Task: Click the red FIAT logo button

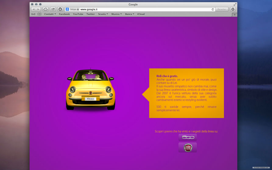Action: 188,147
